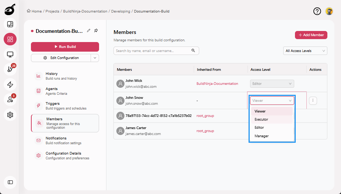341x194 pixels.
Task: Open the Notifications section
Action: tap(65, 141)
